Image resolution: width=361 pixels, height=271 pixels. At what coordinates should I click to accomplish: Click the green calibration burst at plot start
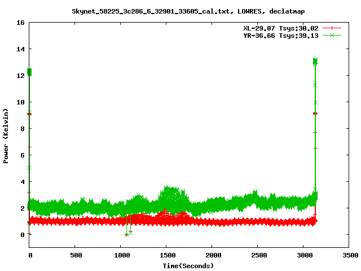[x=29, y=72]
